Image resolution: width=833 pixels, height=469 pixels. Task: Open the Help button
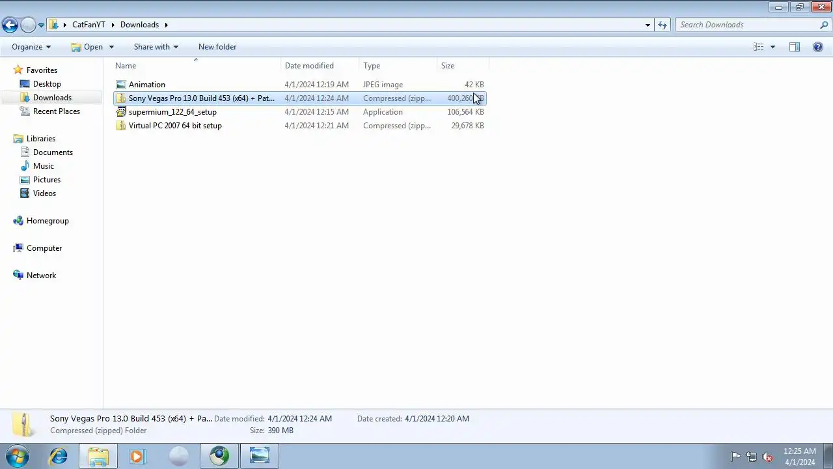click(818, 47)
